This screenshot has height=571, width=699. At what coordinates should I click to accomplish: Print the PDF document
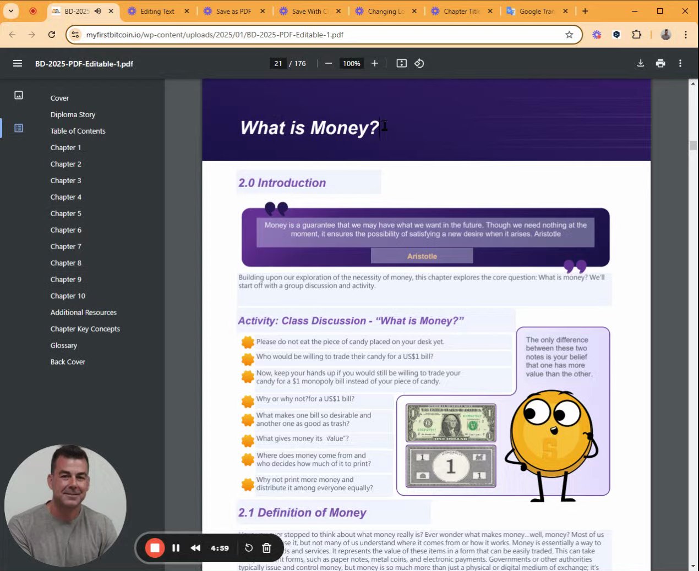(660, 63)
